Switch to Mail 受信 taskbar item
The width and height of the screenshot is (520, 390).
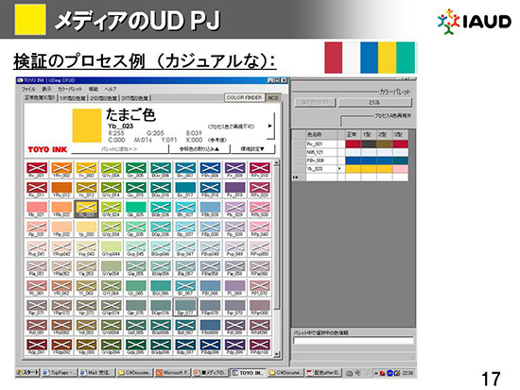pos(97,373)
